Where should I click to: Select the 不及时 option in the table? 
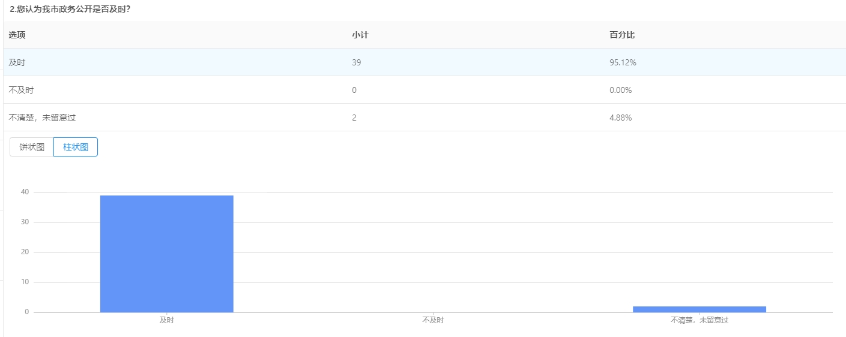(20, 90)
